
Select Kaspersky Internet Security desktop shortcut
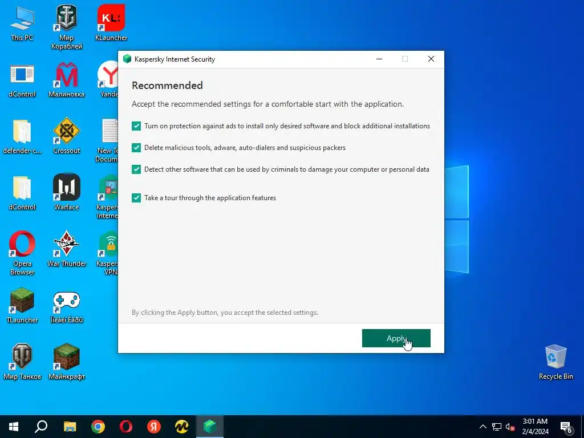tap(108, 197)
